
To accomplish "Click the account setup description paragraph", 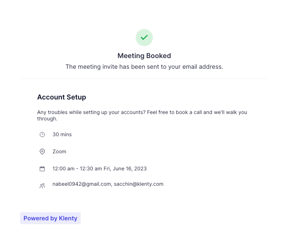I will [141, 113].
